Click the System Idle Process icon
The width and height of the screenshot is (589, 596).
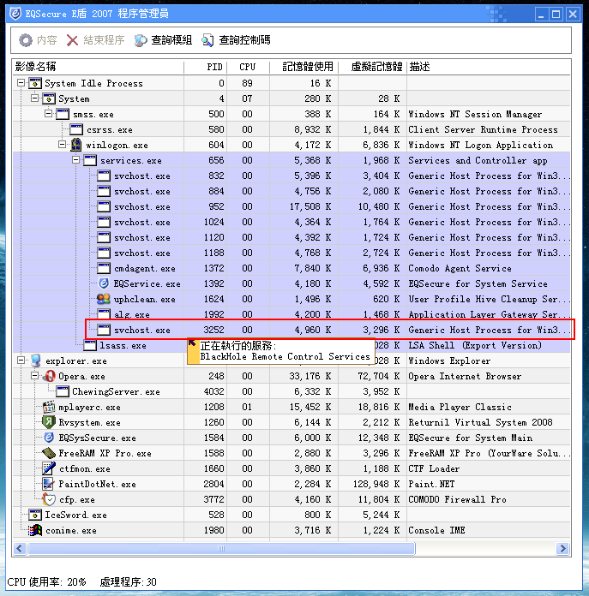[35, 83]
